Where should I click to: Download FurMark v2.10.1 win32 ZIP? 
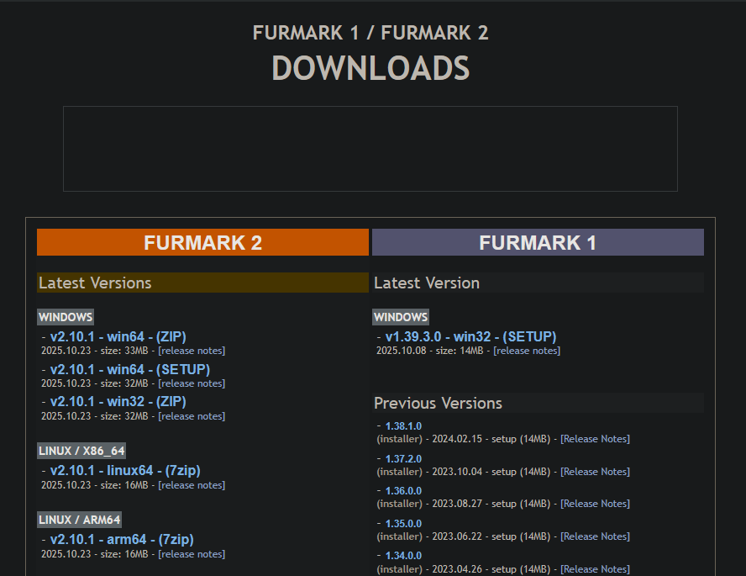(x=118, y=401)
